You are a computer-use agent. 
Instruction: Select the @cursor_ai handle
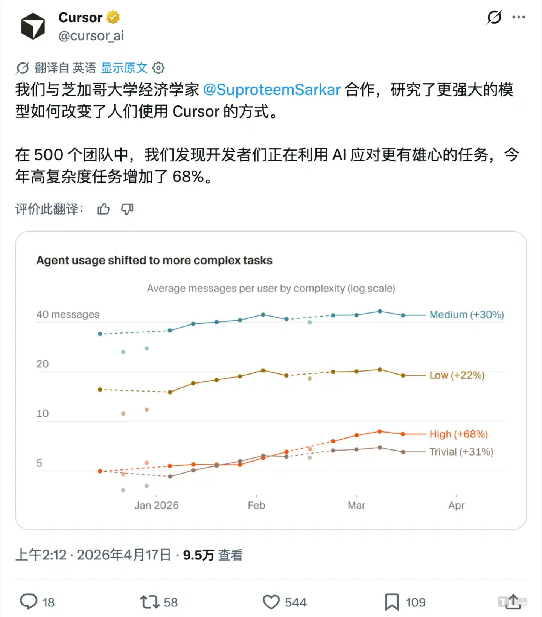[90, 36]
